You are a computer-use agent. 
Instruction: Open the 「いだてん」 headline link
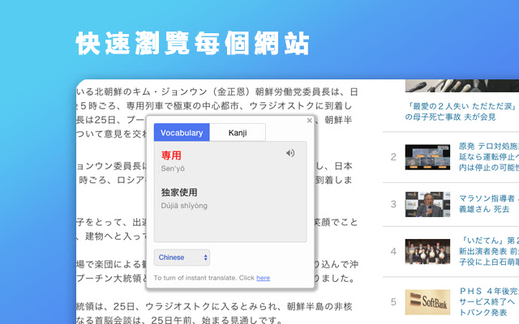click(489, 251)
